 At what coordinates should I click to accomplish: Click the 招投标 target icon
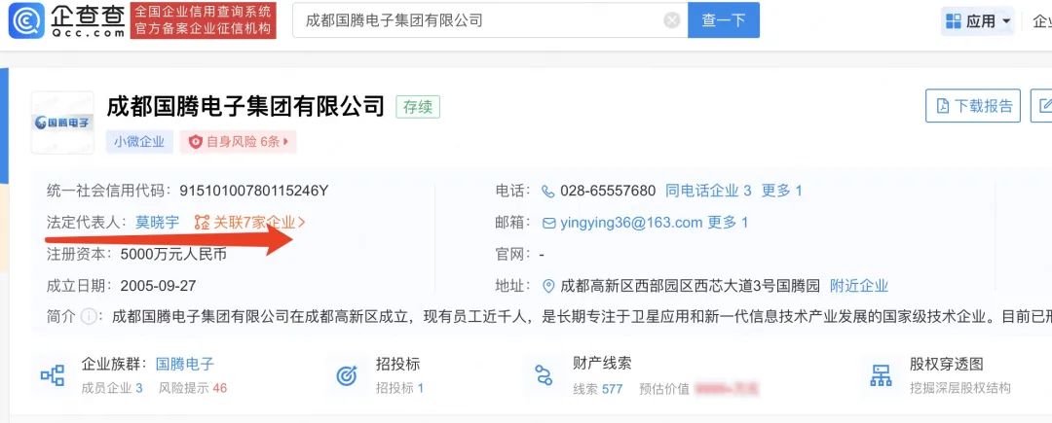coord(347,374)
